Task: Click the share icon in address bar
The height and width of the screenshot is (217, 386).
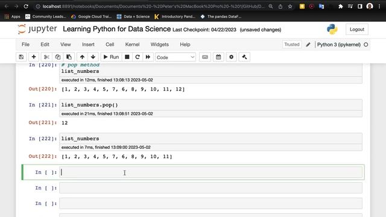Action: [x=280, y=7]
